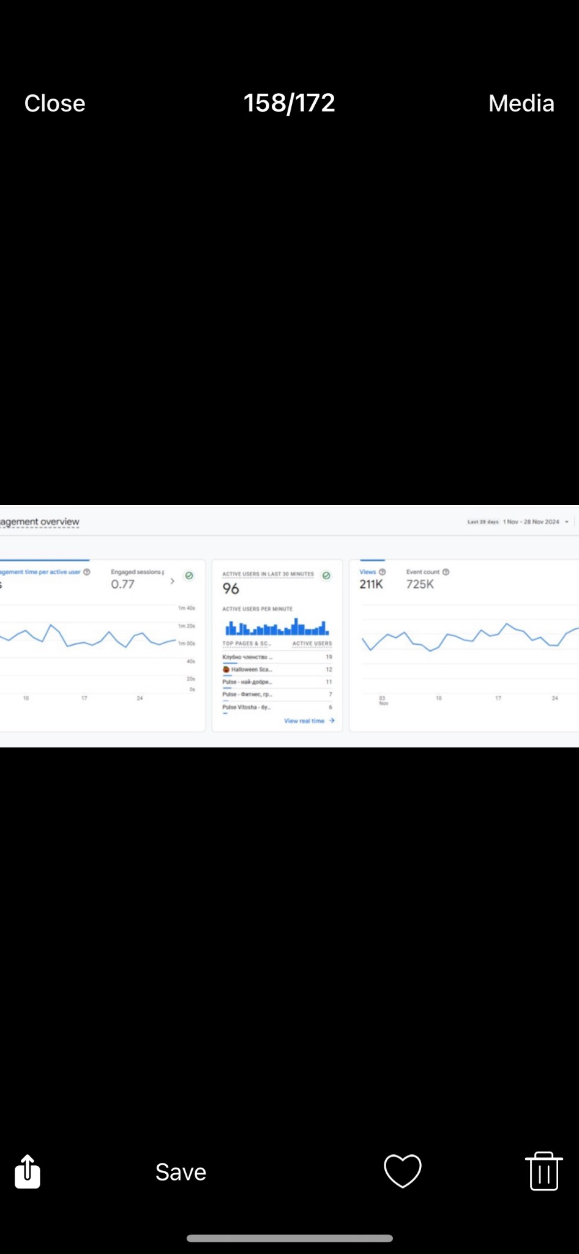Open the View real time link

[x=308, y=721]
